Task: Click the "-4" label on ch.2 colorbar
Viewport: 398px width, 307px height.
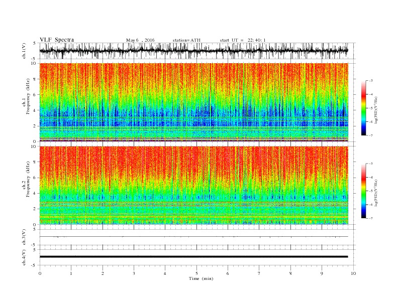Action: [371, 177]
